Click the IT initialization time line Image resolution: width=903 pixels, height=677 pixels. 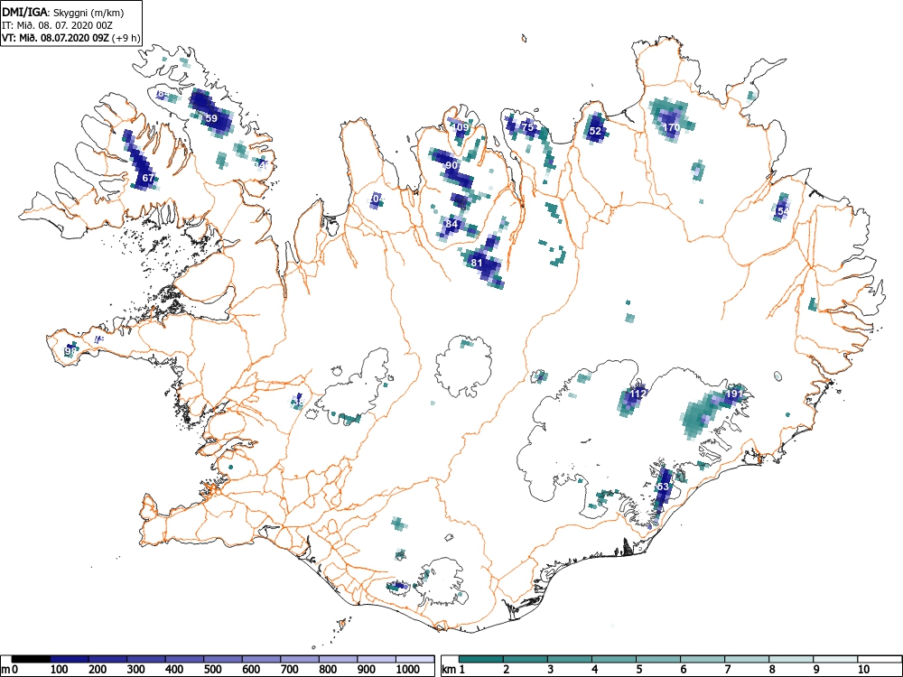pyautogui.click(x=57, y=25)
